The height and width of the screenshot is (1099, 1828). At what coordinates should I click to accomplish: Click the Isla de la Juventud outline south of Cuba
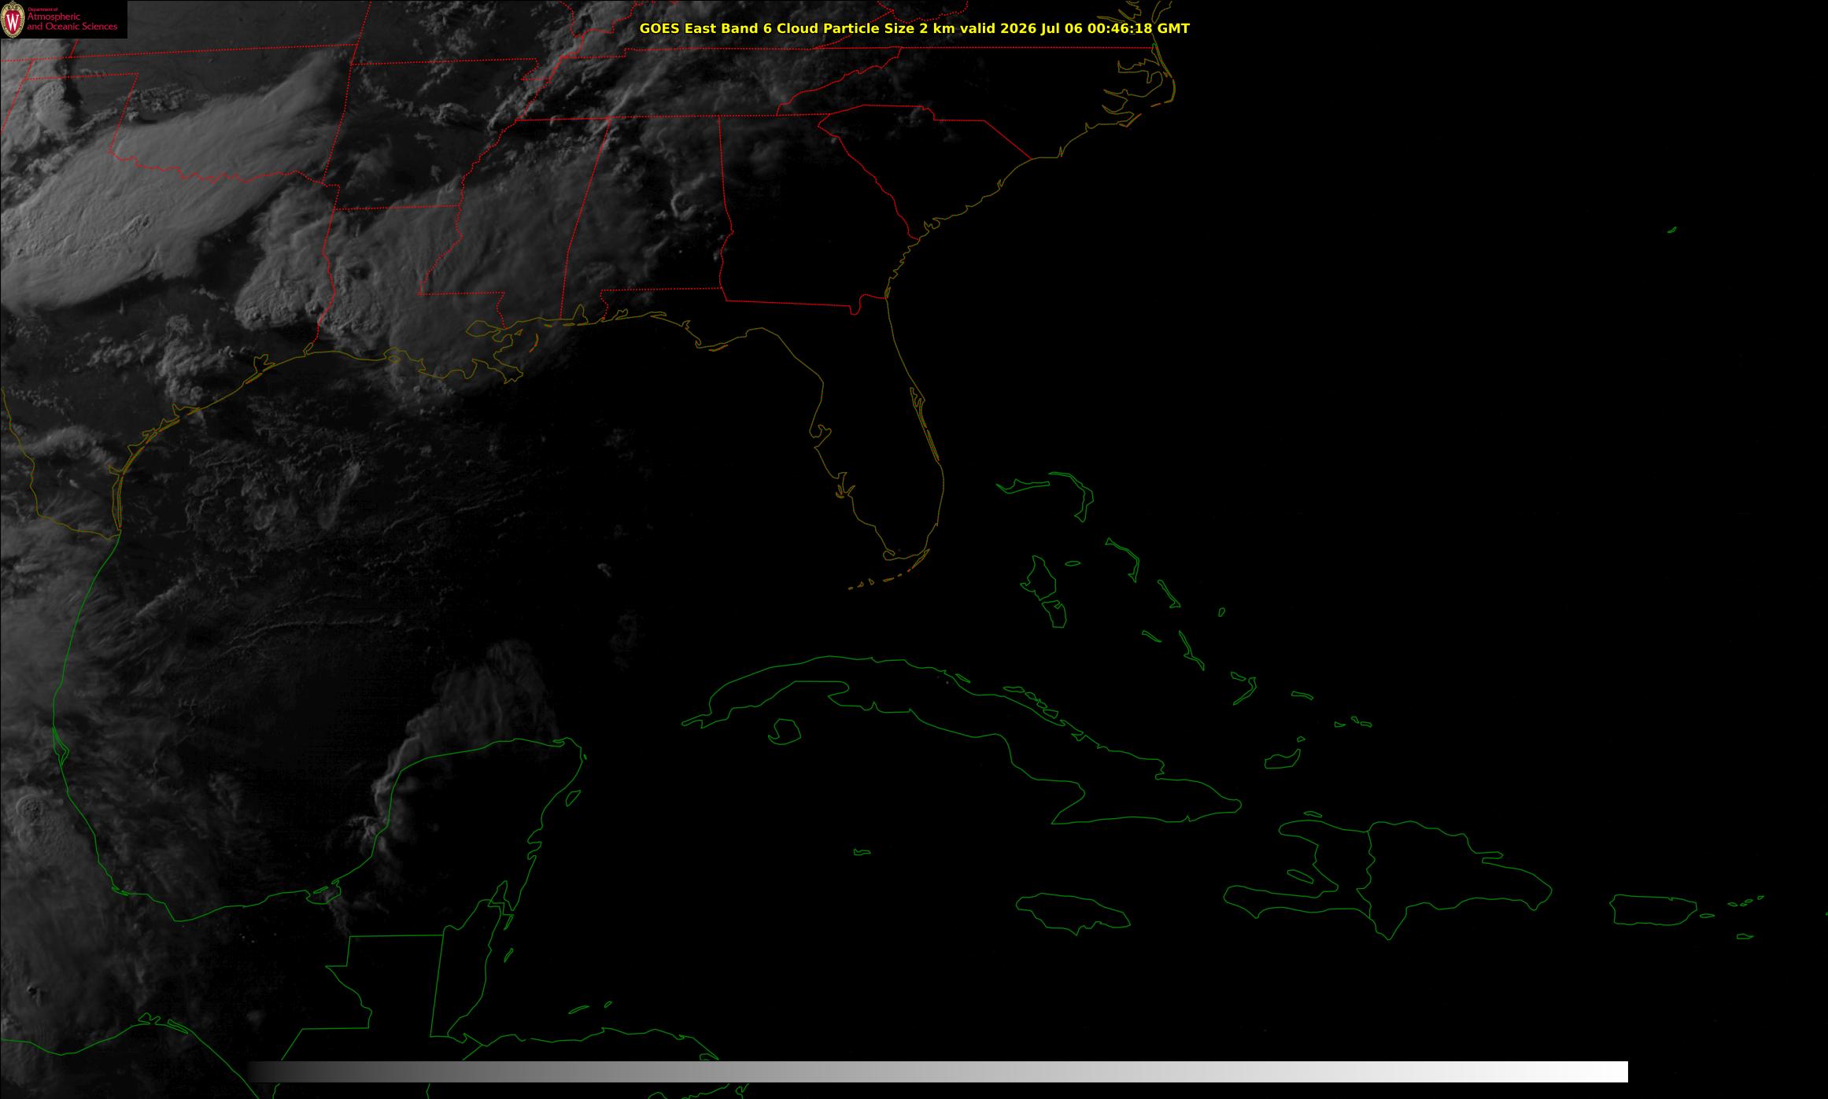click(784, 732)
